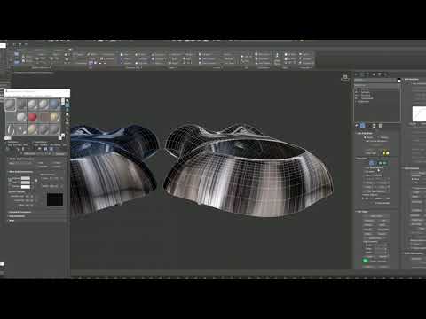Click the sample slots vertical scrollbar
The image size is (426, 319).
coord(63,117)
